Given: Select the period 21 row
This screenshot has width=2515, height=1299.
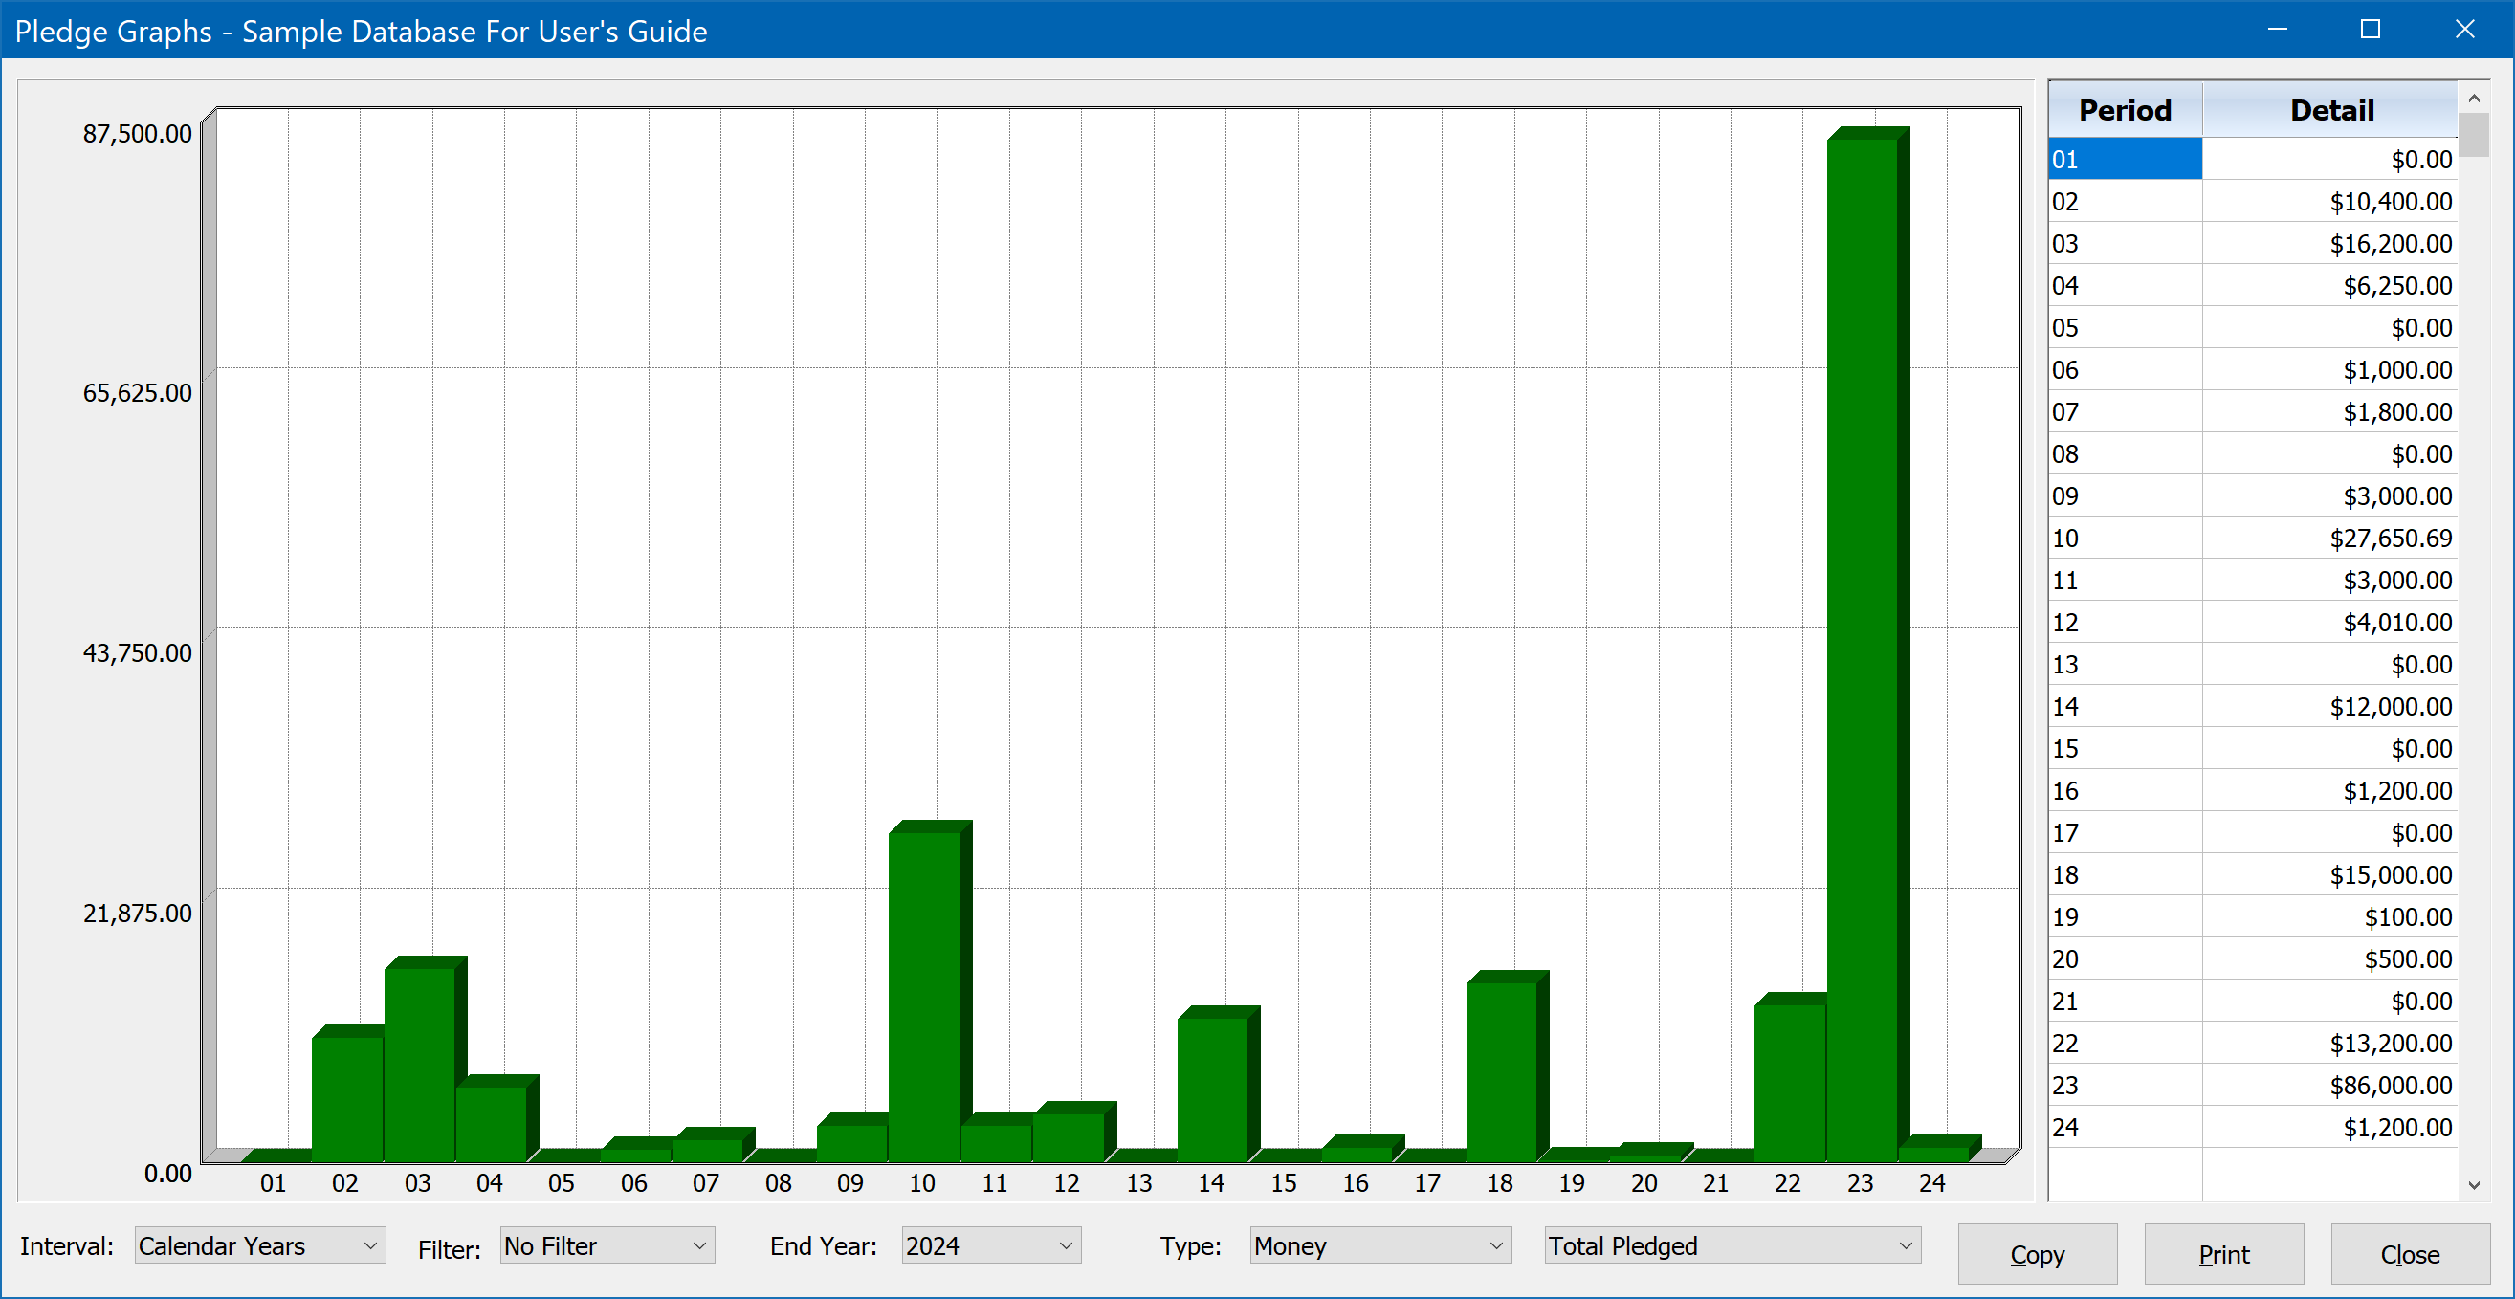Looking at the screenshot, I should click(2252, 1001).
